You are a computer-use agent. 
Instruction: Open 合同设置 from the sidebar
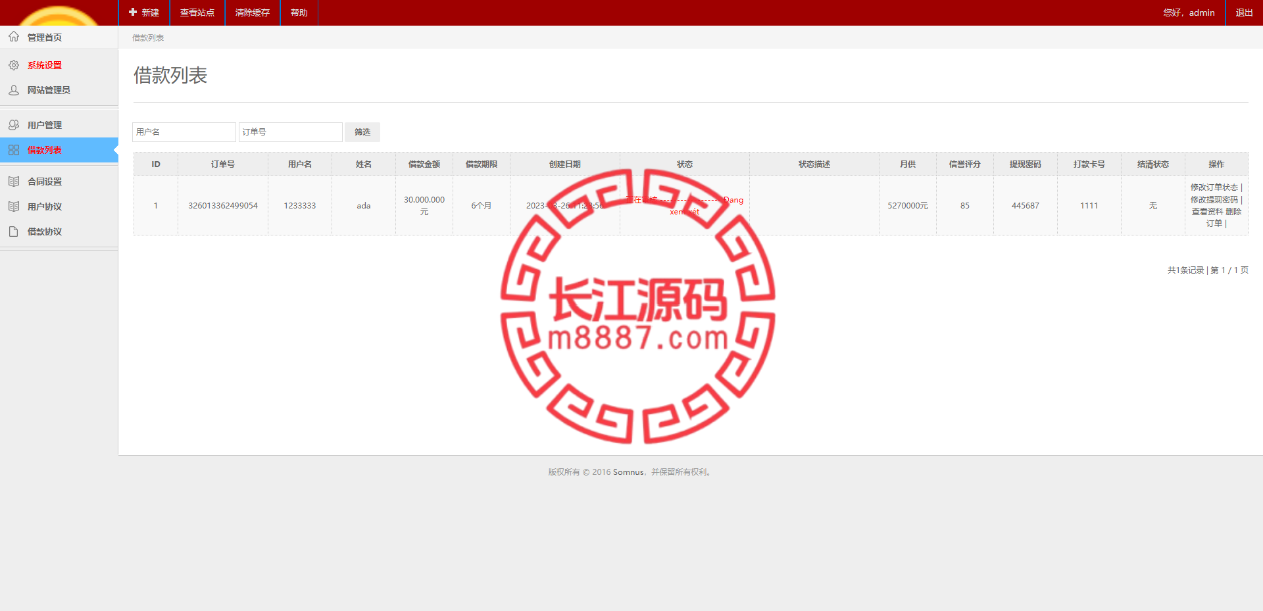click(45, 182)
